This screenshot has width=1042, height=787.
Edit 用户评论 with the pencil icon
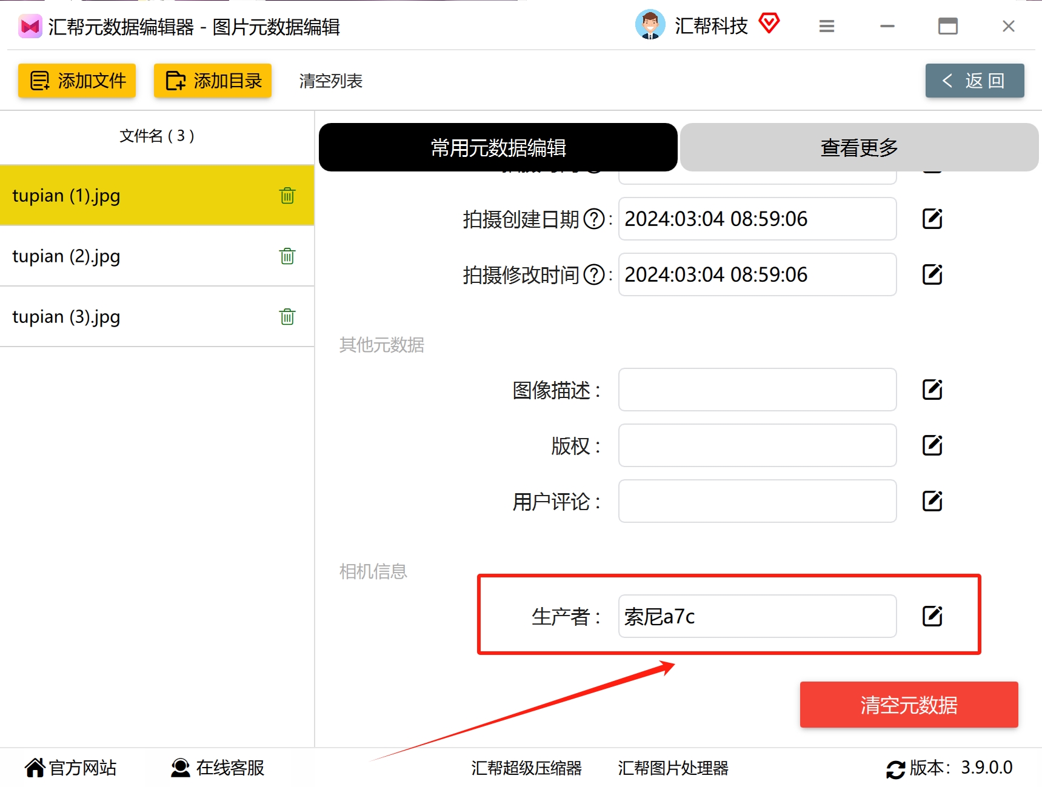[x=932, y=501]
